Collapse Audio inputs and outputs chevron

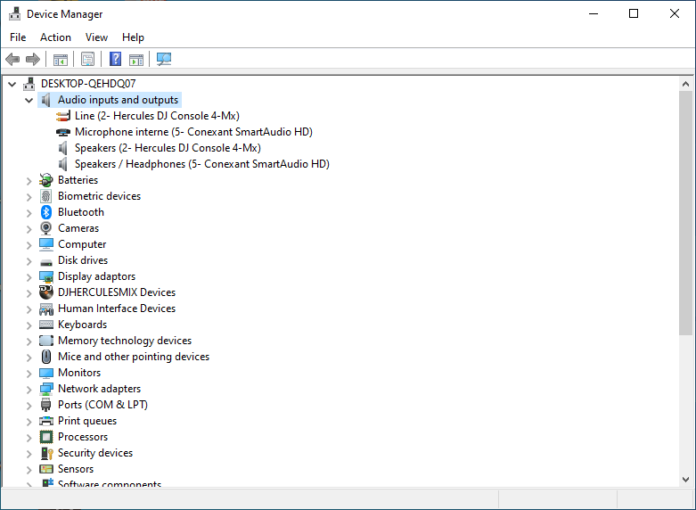pyautogui.click(x=29, y=100)
